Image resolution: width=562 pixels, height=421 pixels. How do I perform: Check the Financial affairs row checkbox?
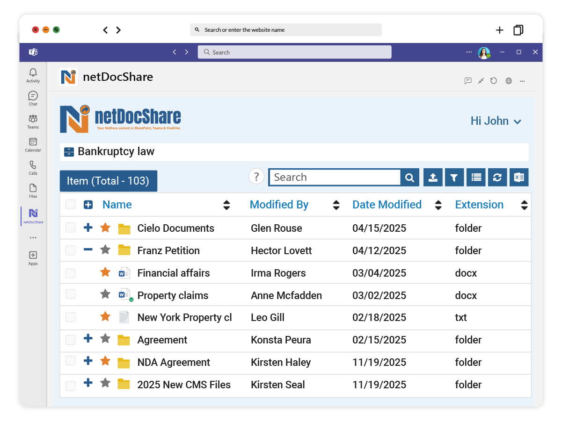(70, 273)
